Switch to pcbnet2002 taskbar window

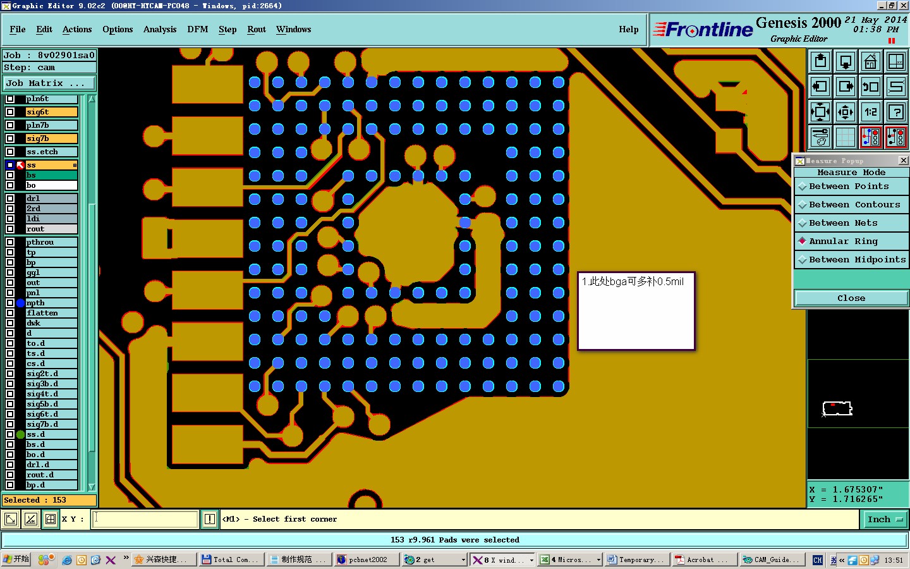click(x=367, y=560)
